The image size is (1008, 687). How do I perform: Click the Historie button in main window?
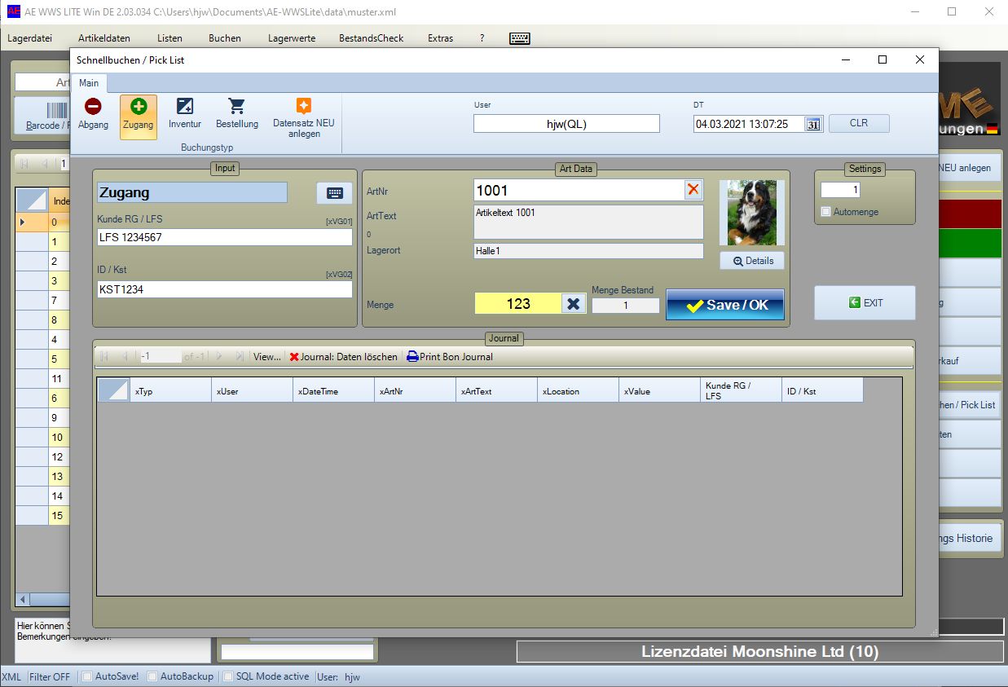pos(971,538)
